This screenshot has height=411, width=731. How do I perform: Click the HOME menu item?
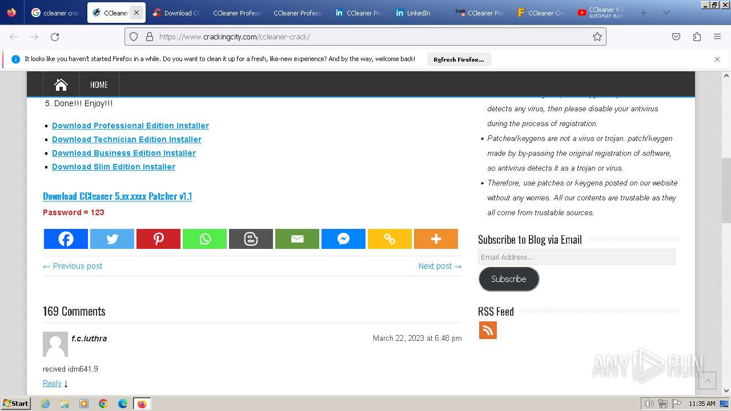[99, 84]
